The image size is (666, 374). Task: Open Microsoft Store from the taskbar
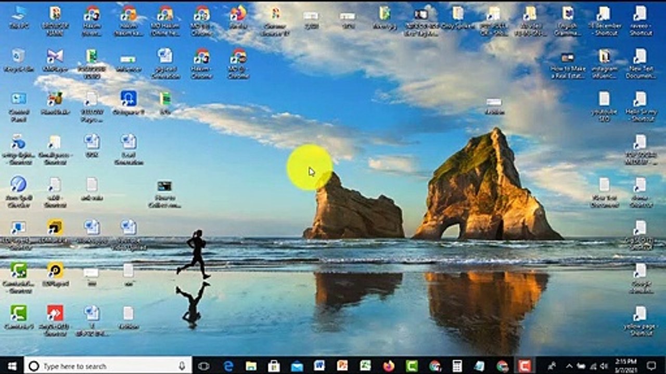click(x=274, y=366)
